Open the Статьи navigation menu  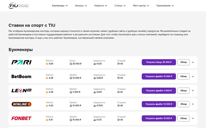(x=120, y=6)
